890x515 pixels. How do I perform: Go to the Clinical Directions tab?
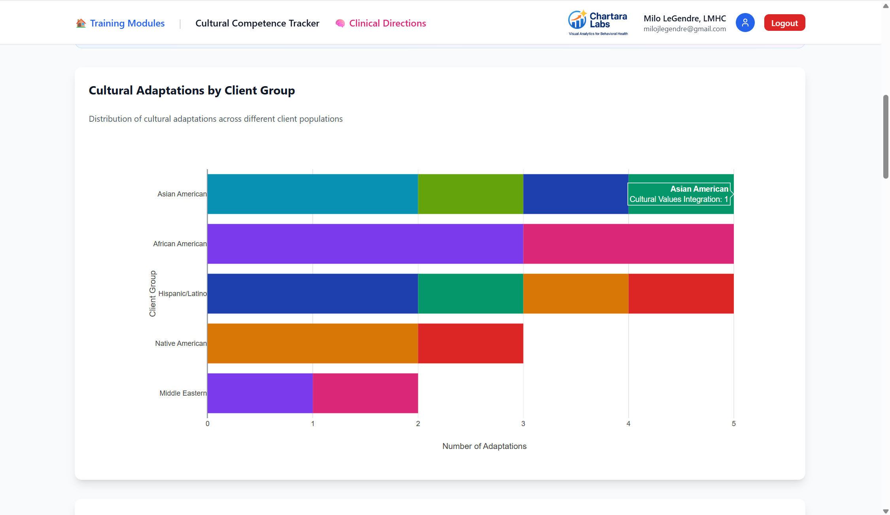point(387,23)
